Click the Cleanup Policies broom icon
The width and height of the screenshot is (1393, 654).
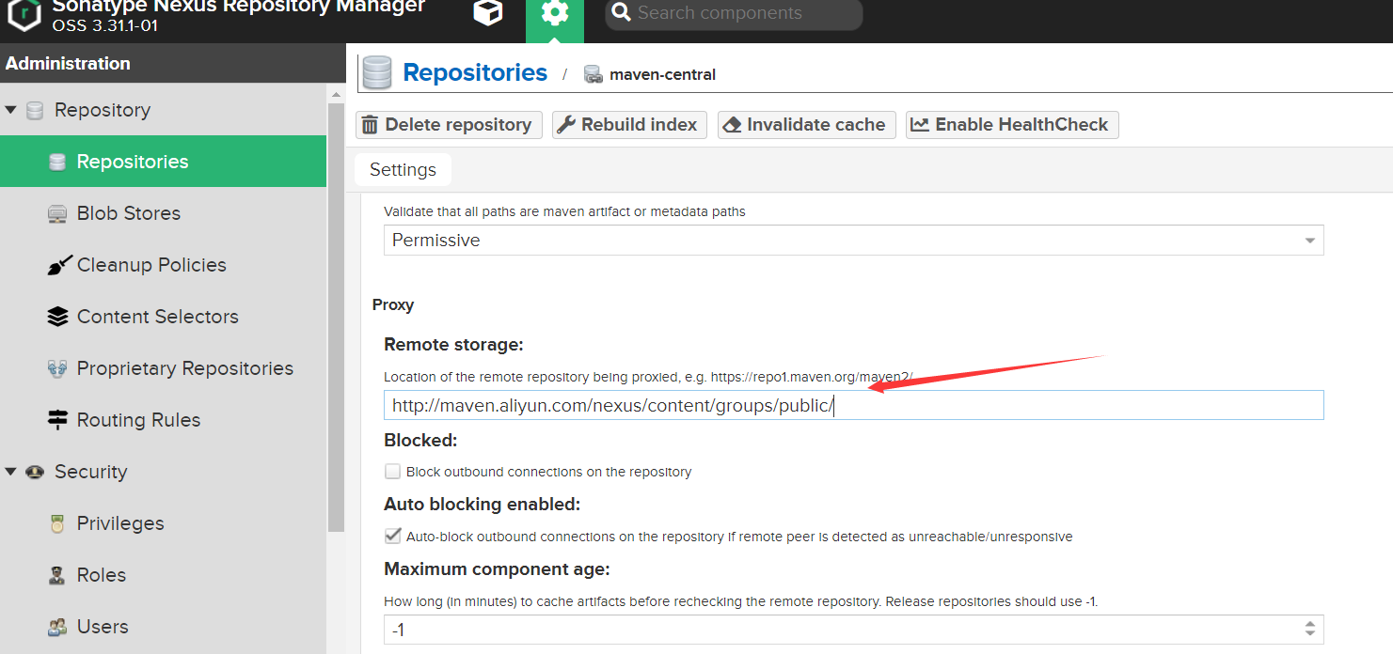click(59, 265)
